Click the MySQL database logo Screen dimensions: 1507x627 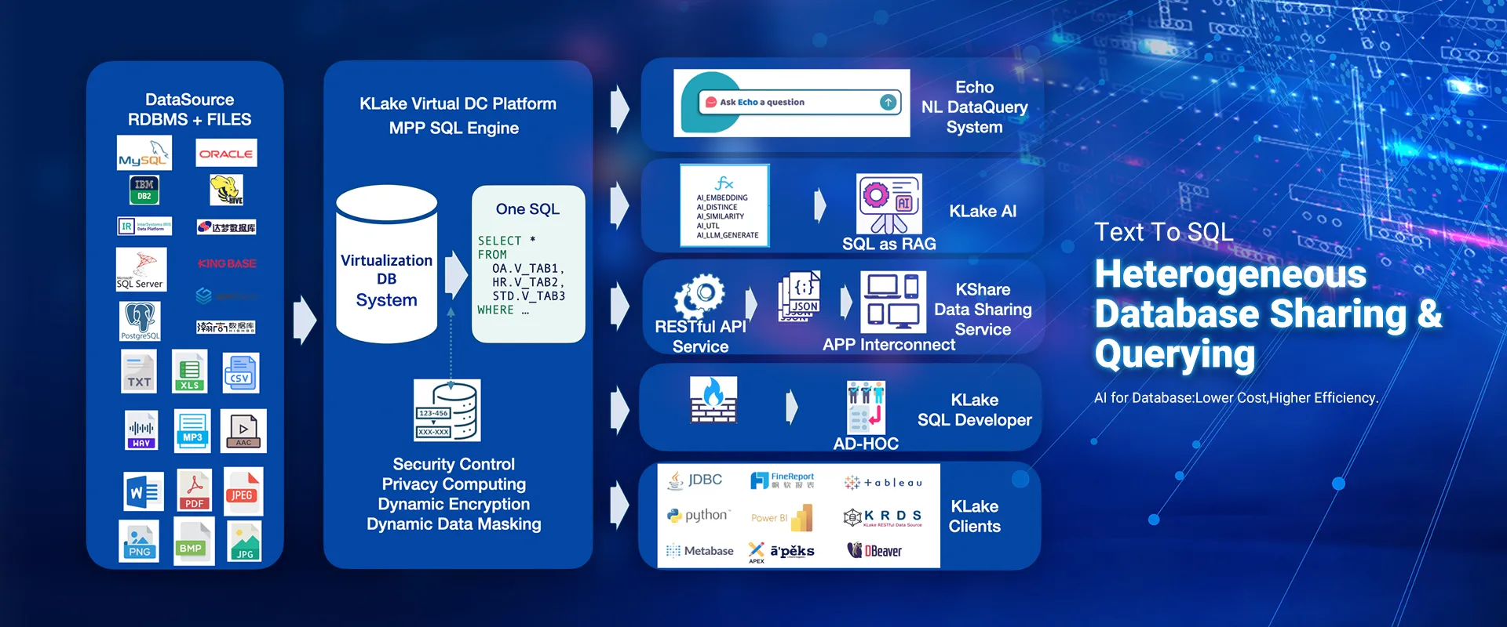click(x=144, y=153)
